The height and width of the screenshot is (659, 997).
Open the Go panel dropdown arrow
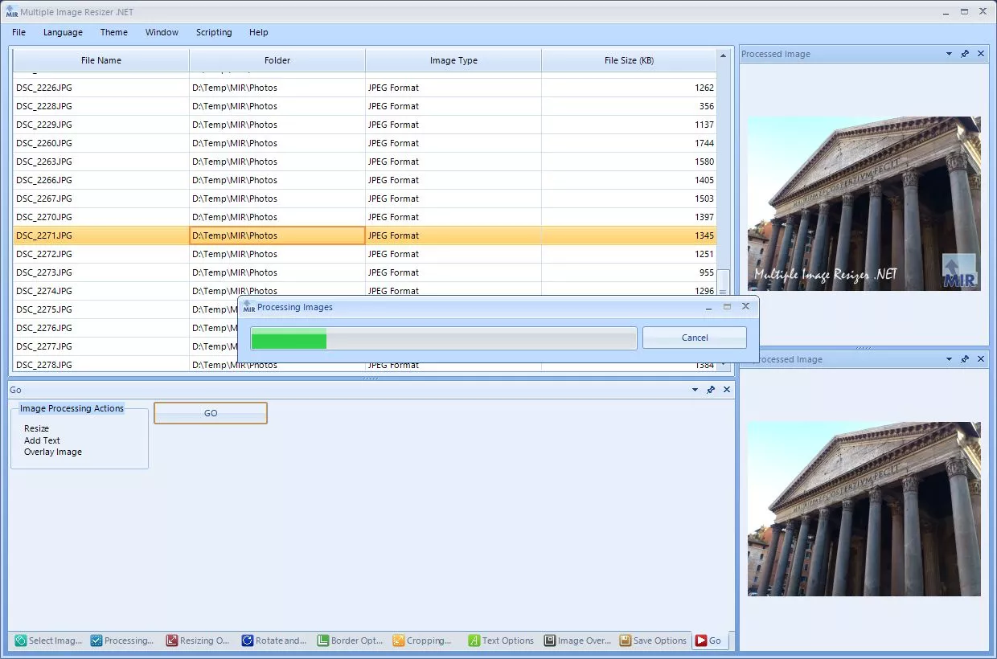(x=695, y=390)
